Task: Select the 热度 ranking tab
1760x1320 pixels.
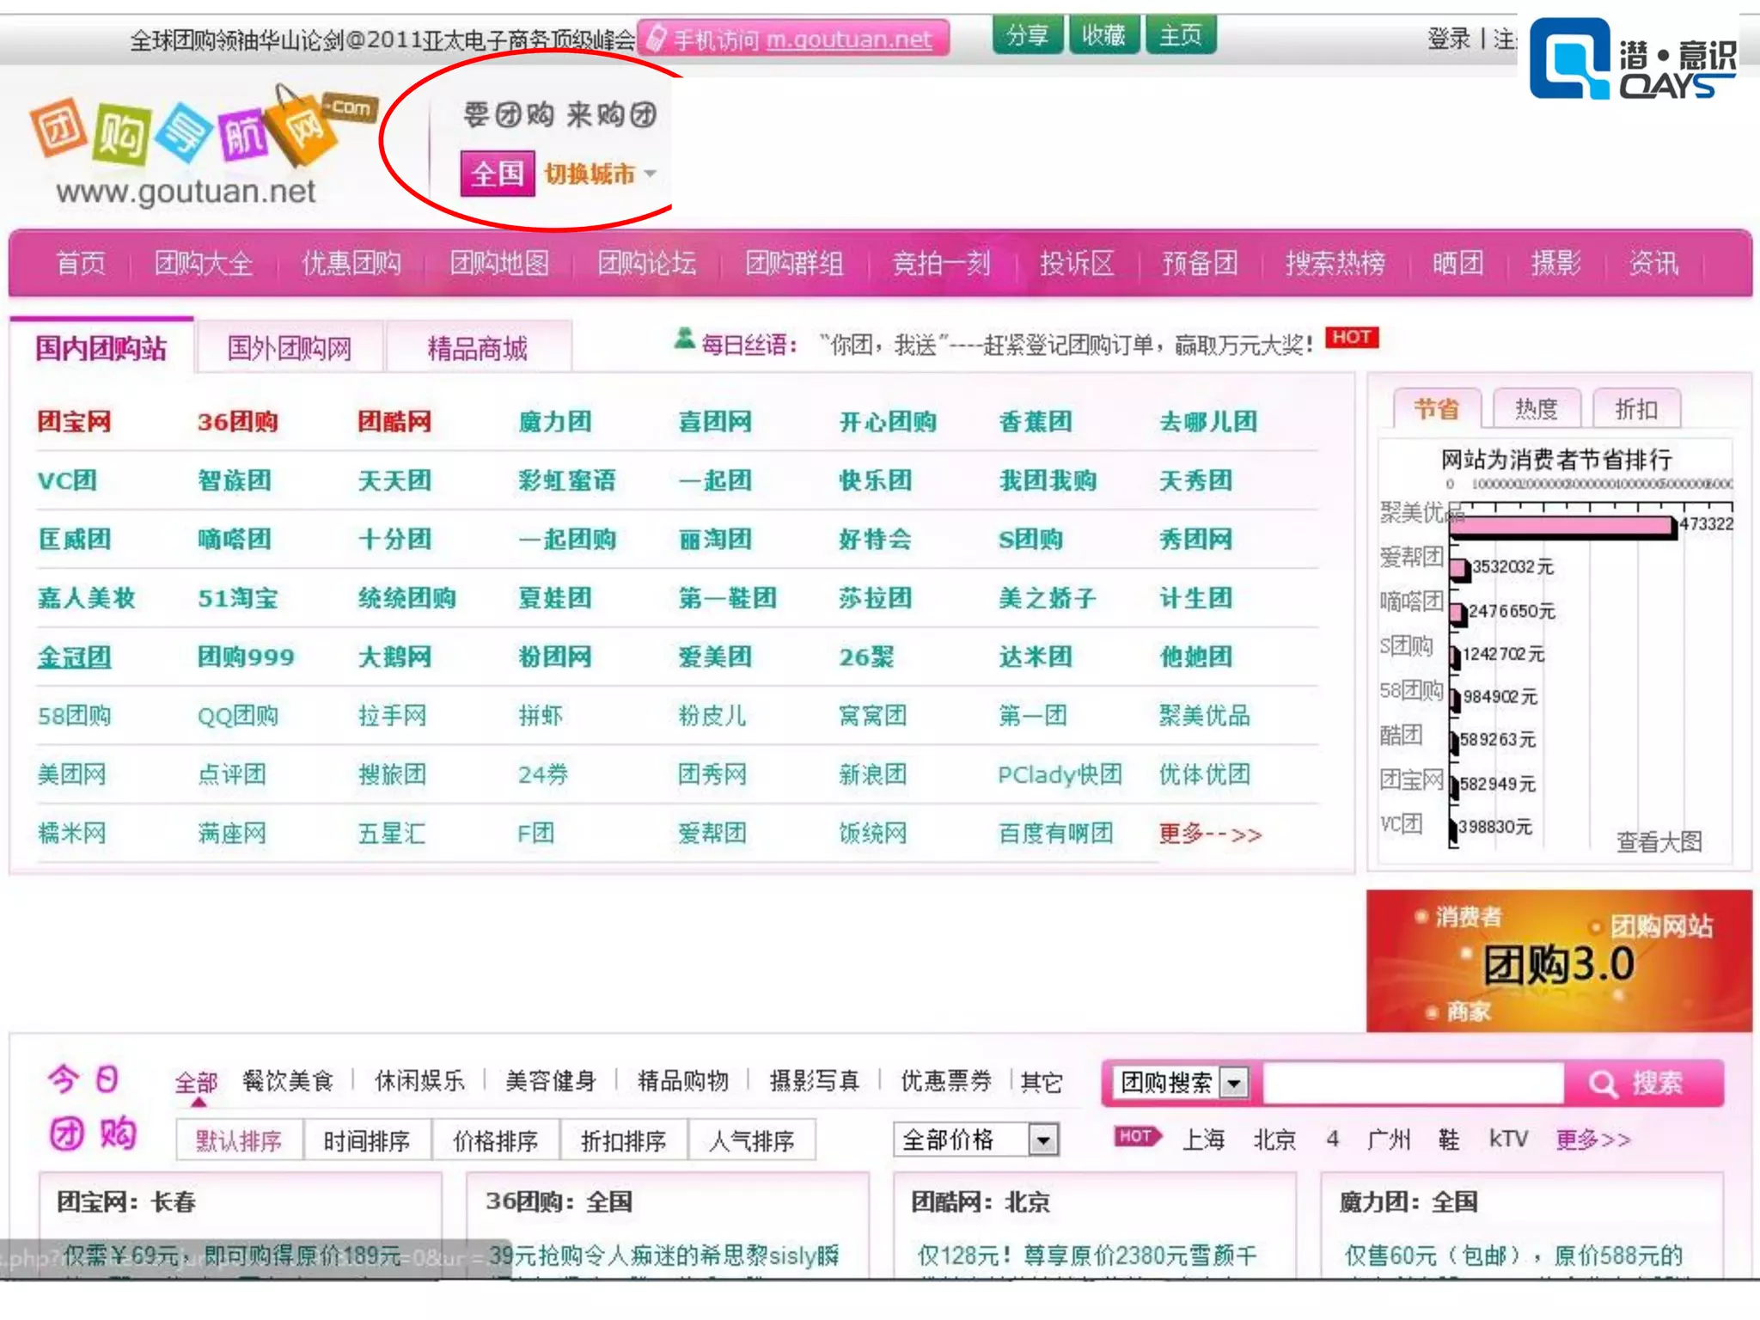Action: [1536, 409]
